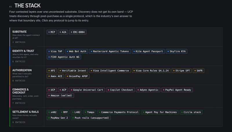
Task: Open the Visa TAP entry
Action: tap(55, 51)
